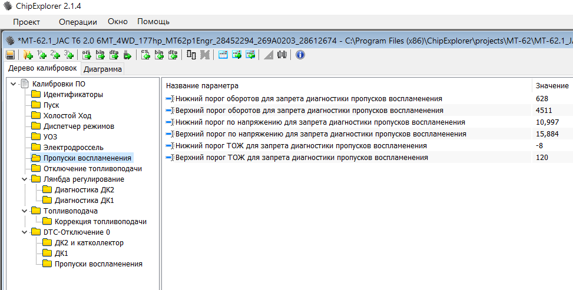Click the first blue table window icon

(223, 55)
